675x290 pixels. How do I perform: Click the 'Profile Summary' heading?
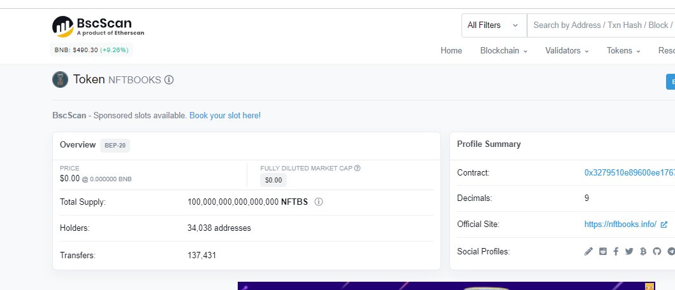(489, 144)
